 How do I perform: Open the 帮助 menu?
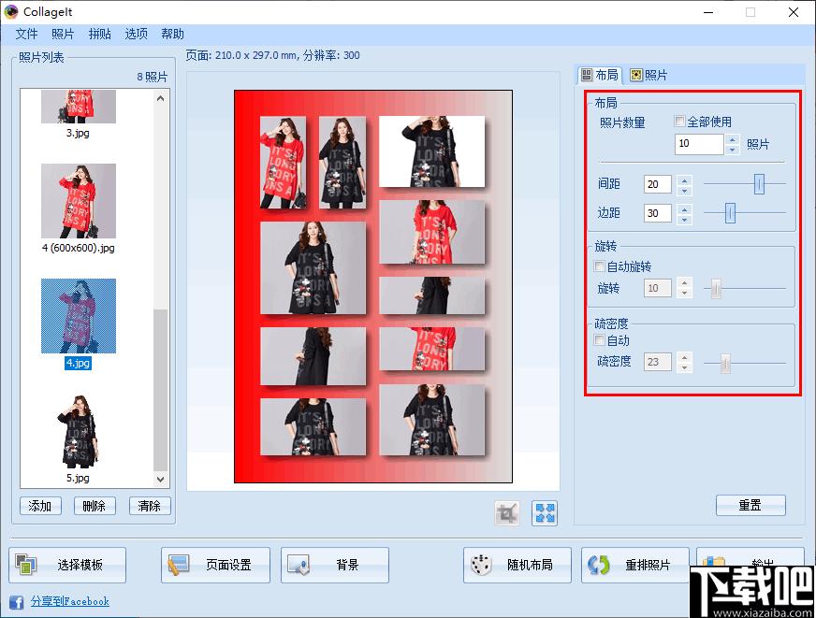coord(172,34)
